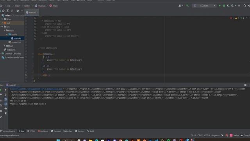The width and height of the screenshot is (250, 141).
Task: Open the Profiler tool window
Action: [68, 131]
